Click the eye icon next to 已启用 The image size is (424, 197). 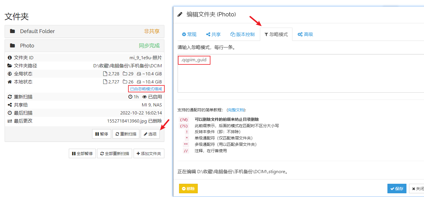click(x=144, y=97)
